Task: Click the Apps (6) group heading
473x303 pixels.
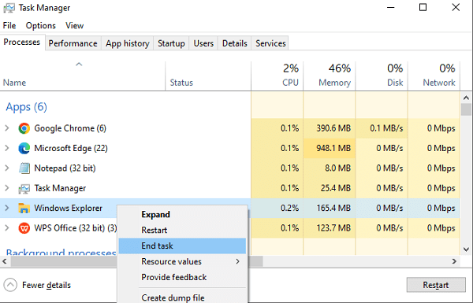Action: point(26,107)
